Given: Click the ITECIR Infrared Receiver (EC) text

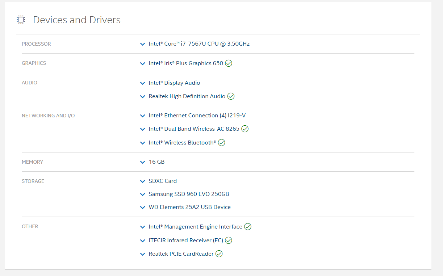Looking at the screenshot, I should click(186, 241).
